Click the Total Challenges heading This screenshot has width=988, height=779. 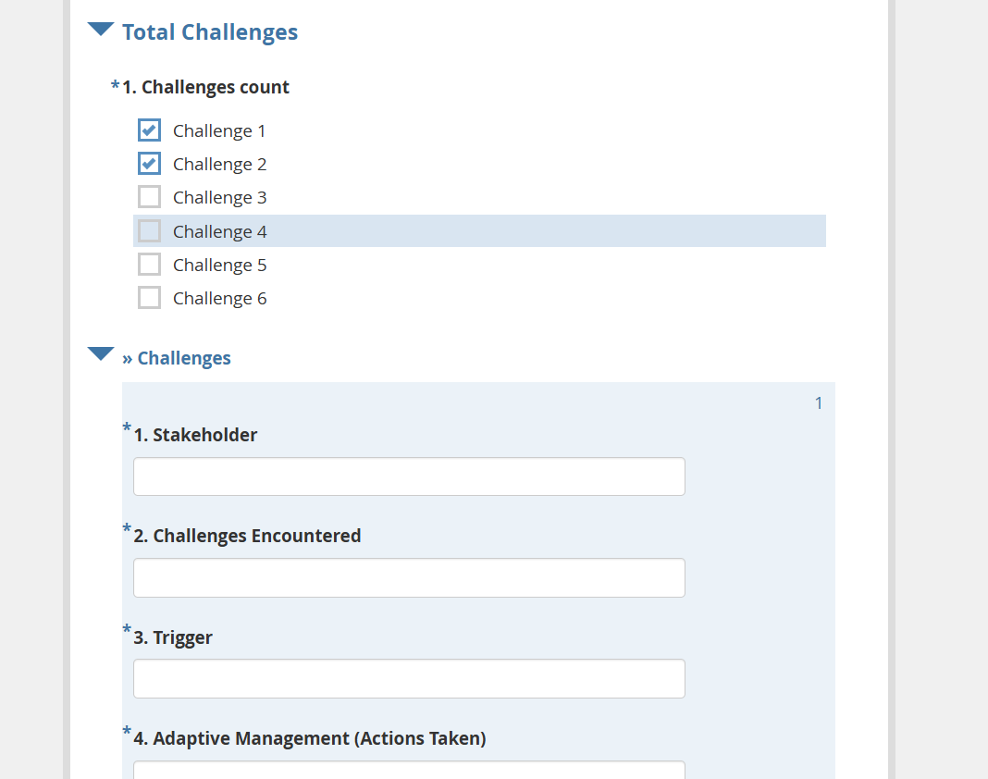tap(210, 32)
